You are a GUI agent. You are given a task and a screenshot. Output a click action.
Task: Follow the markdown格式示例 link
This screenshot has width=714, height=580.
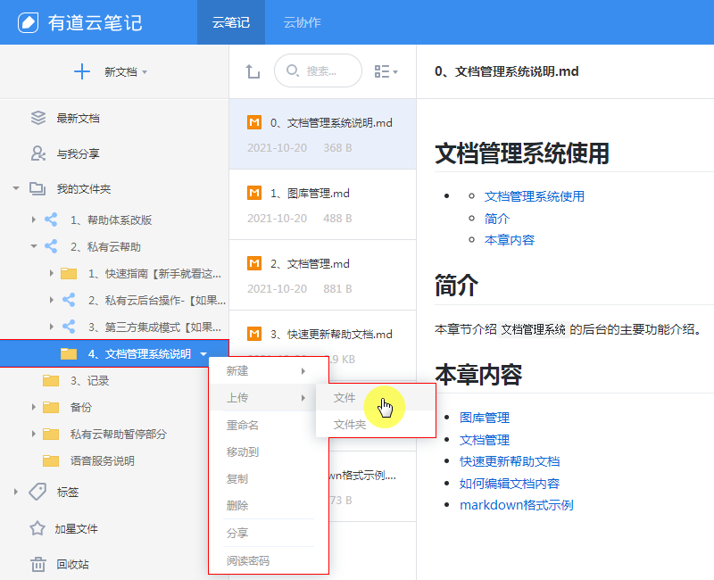point(516,505)
